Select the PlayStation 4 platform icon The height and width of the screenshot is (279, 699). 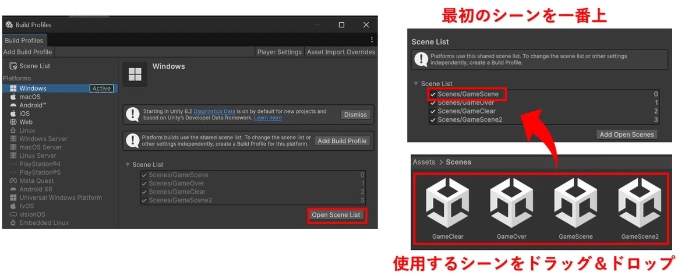(13, 164)
